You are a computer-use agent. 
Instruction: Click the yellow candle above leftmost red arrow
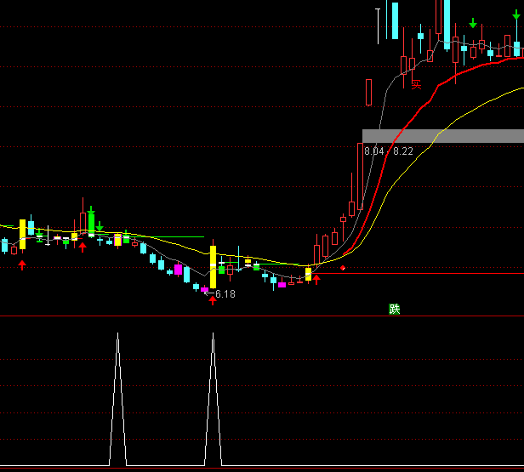pyautogui.click(x=22, y=233)
